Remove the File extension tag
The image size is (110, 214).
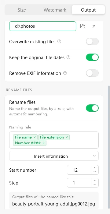click(x=67, y=137)
